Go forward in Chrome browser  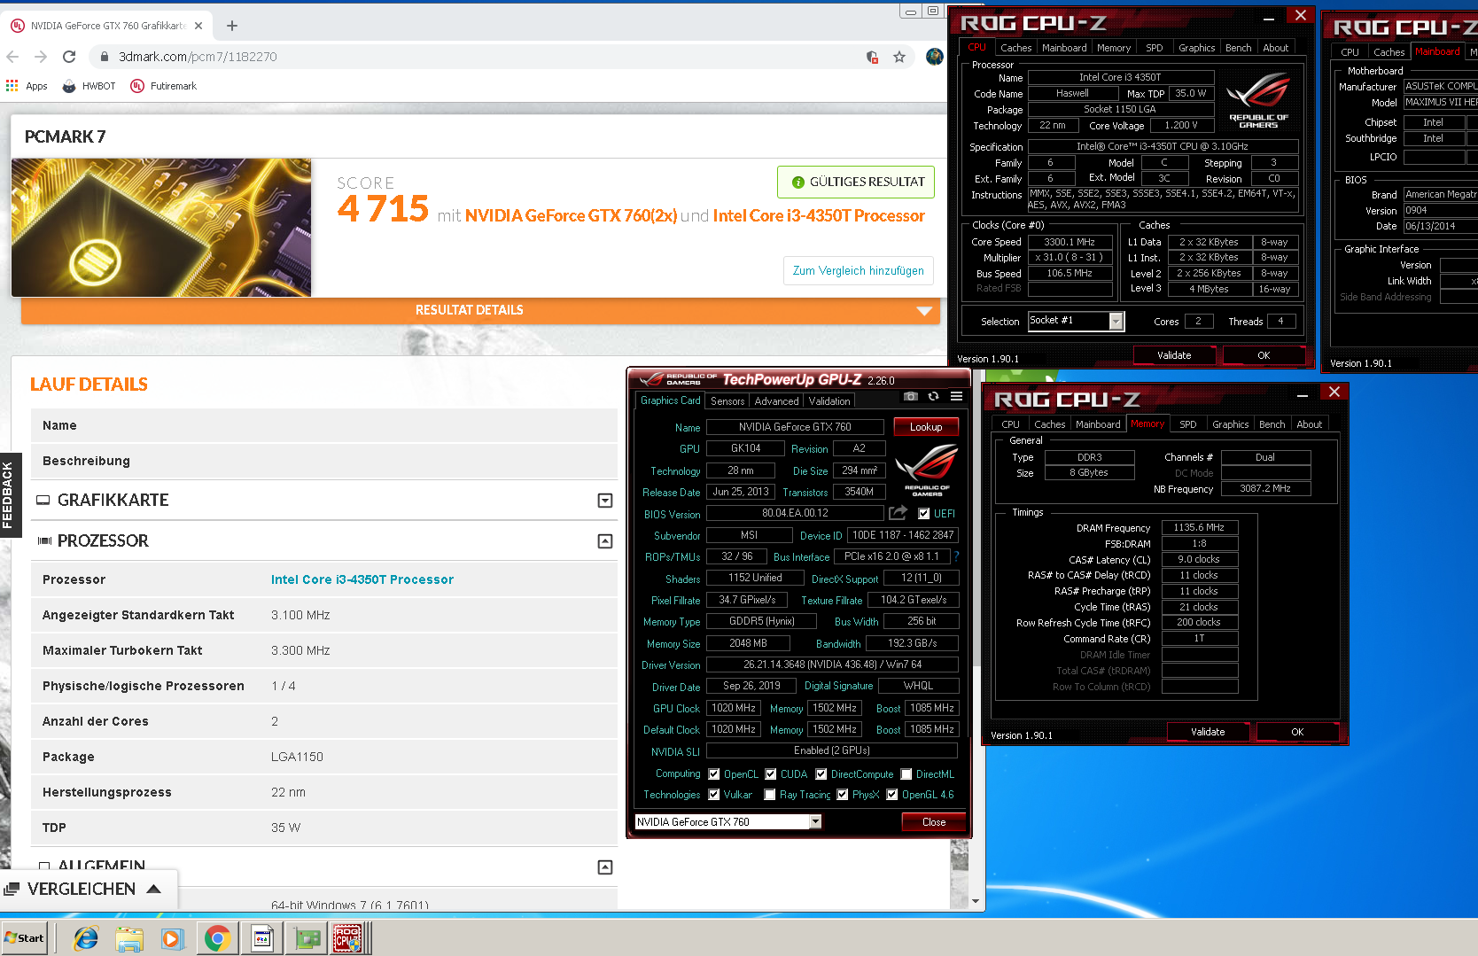[x=41, y=57]
